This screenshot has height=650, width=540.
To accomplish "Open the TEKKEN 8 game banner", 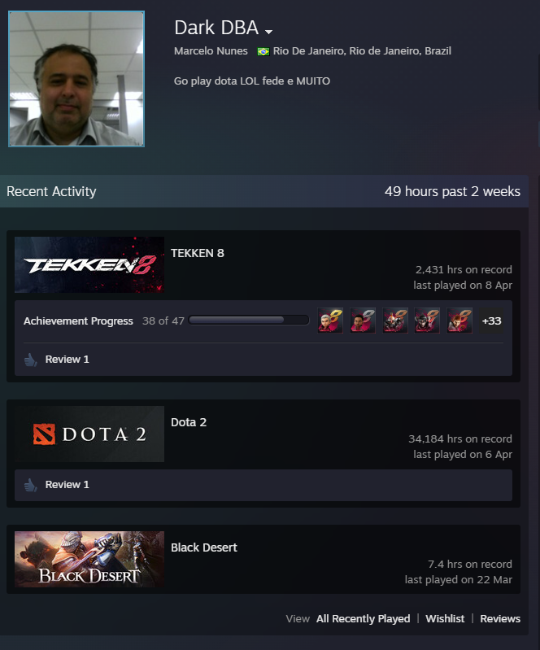I will coord(89,264).
